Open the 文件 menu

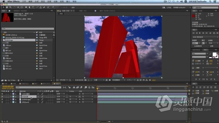tap(24, 1)
